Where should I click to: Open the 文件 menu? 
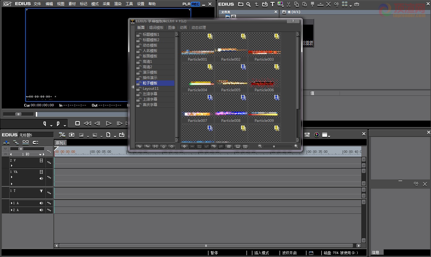tap(37, 4)
